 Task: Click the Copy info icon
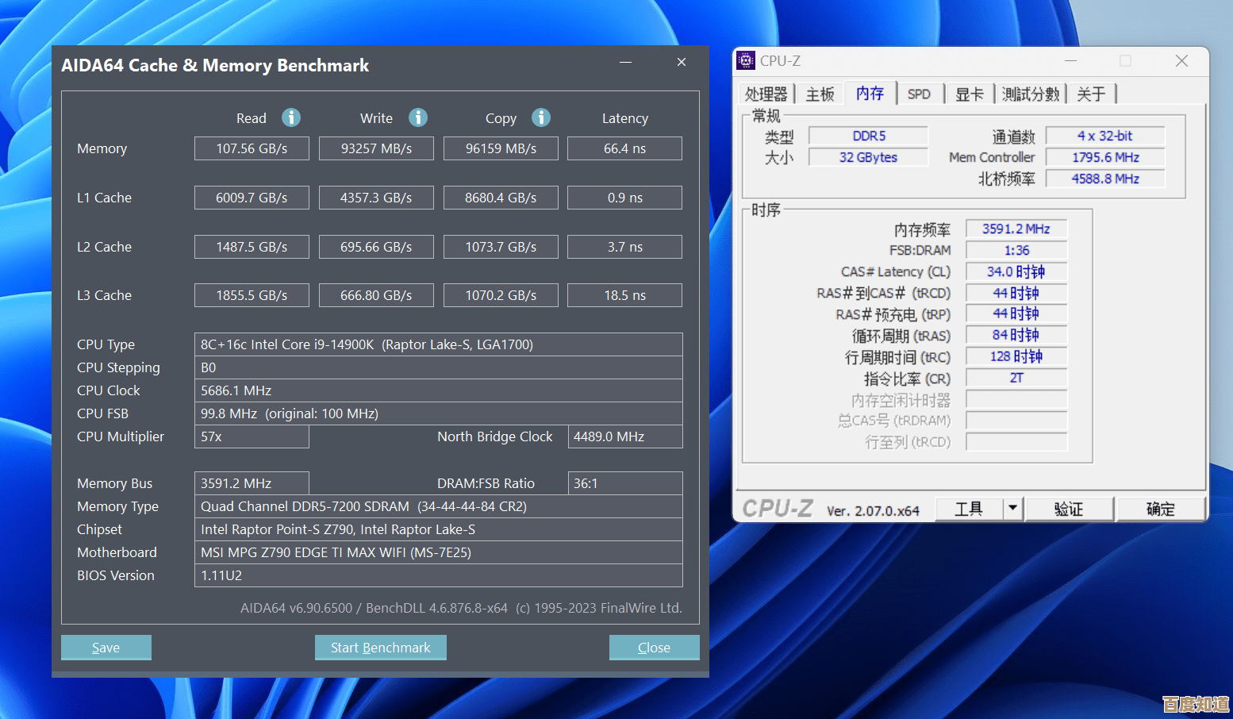541,117
